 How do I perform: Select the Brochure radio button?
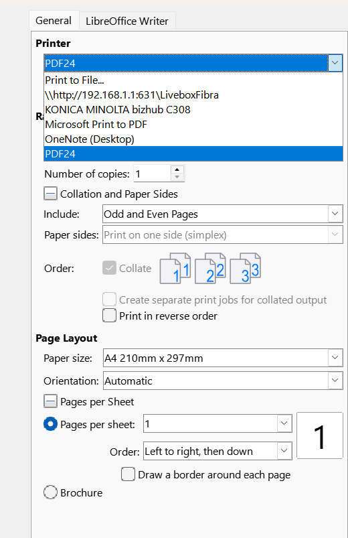(50, 492)
